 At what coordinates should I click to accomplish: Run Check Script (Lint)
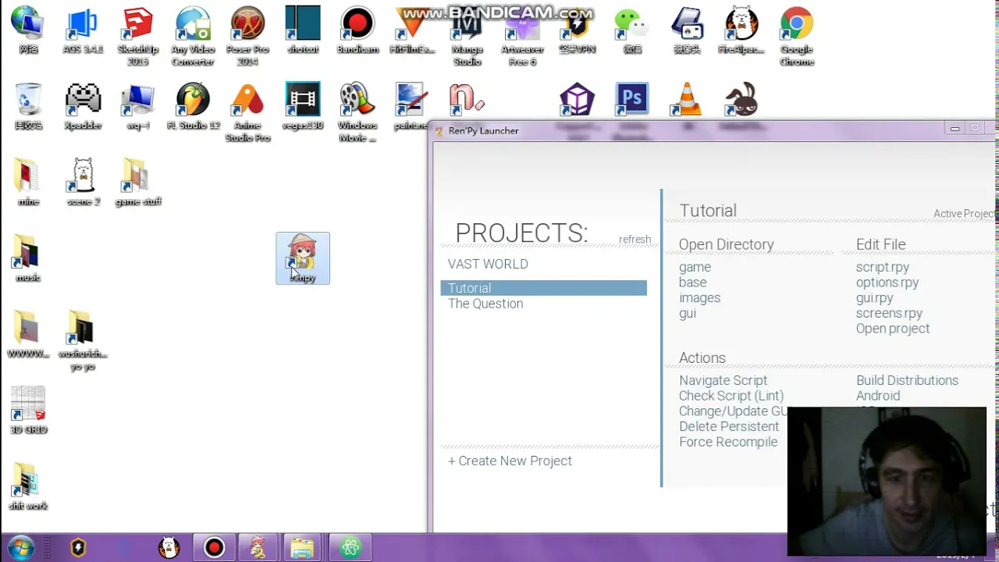[x=731, y=396]
